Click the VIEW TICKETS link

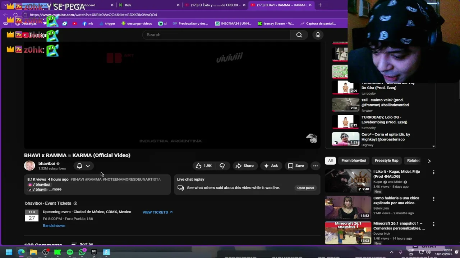[157, 212]
